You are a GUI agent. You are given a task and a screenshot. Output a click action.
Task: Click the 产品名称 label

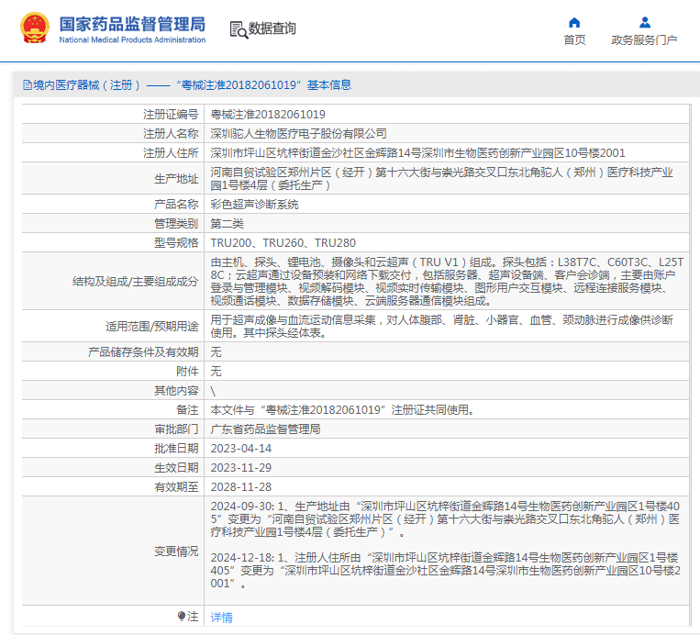pos(176,205)
